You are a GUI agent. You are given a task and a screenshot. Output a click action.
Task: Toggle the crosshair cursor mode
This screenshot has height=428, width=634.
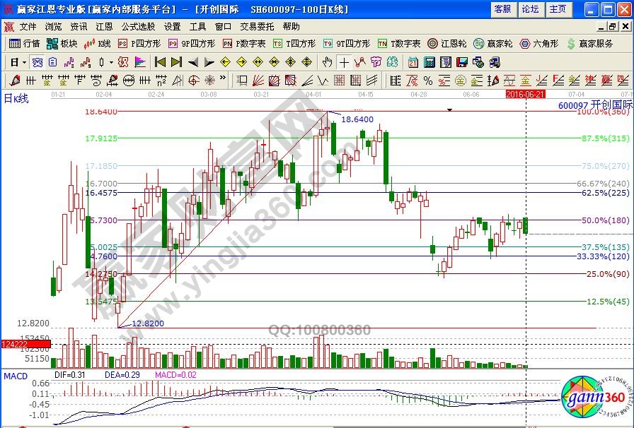point(344,62)
